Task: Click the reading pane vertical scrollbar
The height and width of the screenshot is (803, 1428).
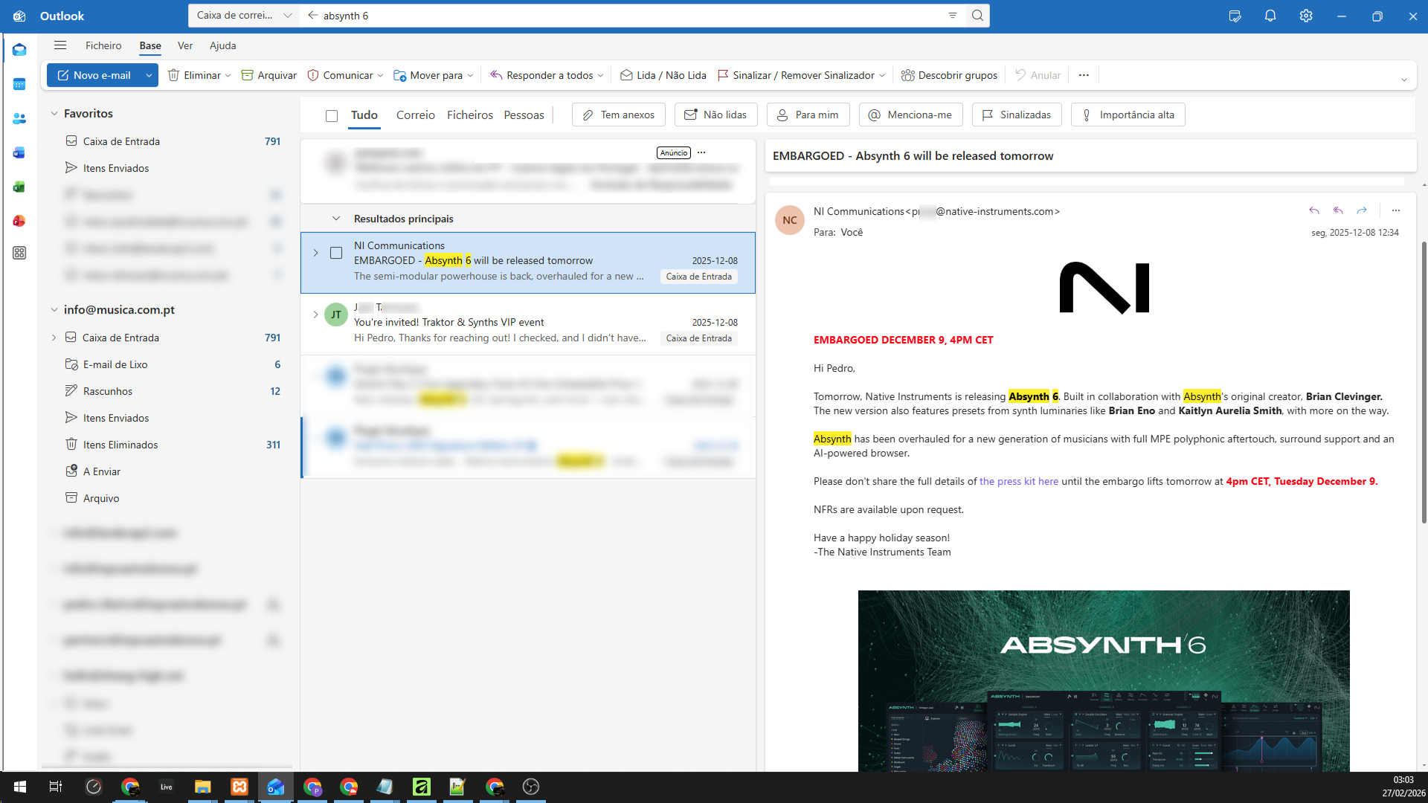Action: pyautogui.click(x=1424, y=383)
